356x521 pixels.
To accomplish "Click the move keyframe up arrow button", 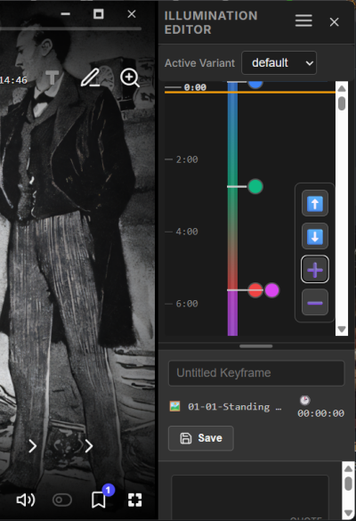I will tap(315, 203).
